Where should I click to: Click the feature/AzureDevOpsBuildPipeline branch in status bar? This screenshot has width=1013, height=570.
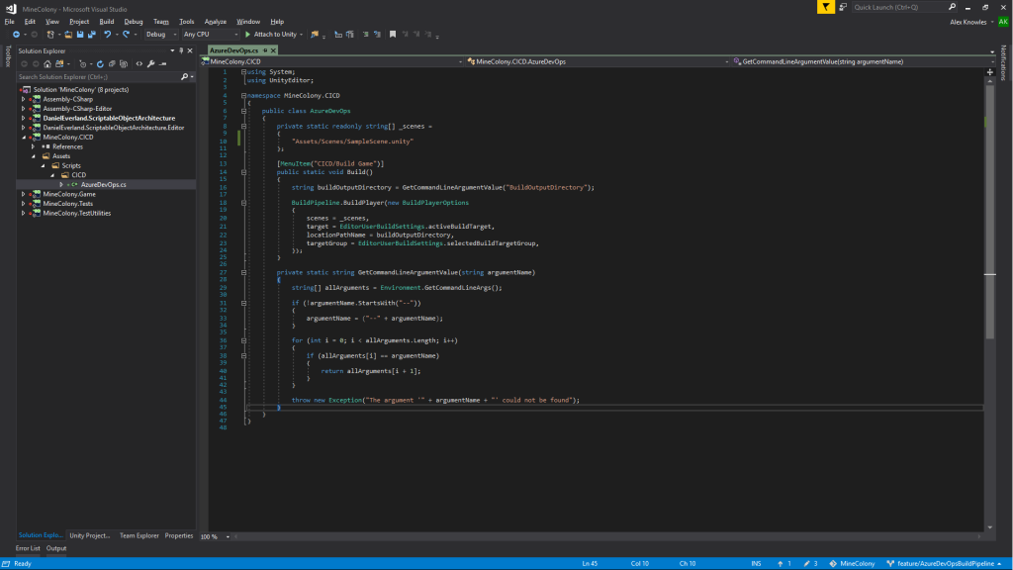[x=945, y=563]
